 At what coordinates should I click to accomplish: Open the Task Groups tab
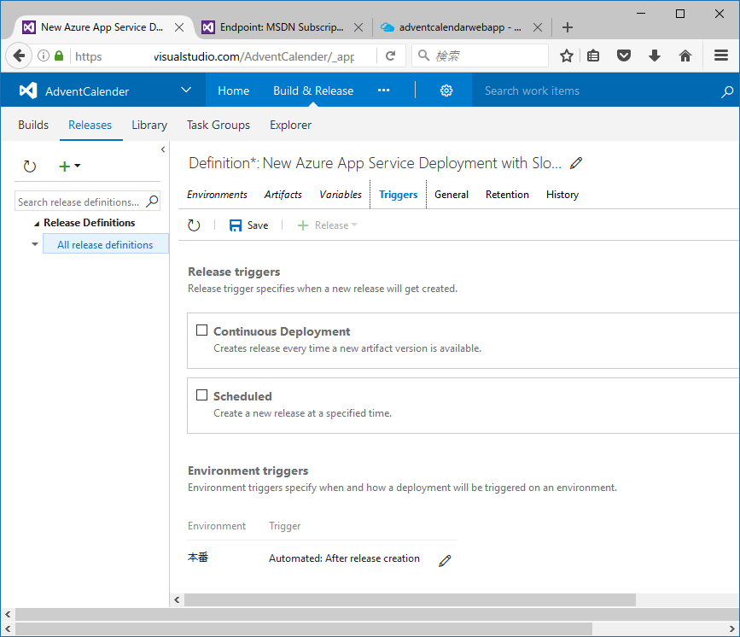pos(219,126)
